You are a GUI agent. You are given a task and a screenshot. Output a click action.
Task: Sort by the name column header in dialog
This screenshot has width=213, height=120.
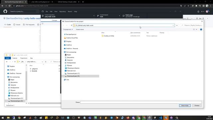tap(103, 33)
